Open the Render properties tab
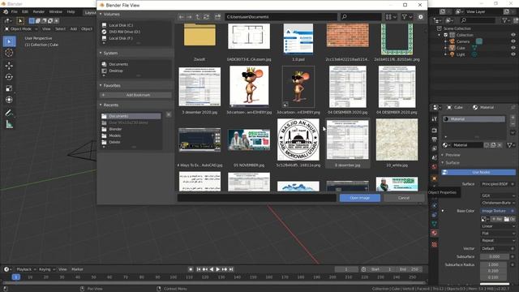Screen dimensions: 519x292 tap(435, 131)
